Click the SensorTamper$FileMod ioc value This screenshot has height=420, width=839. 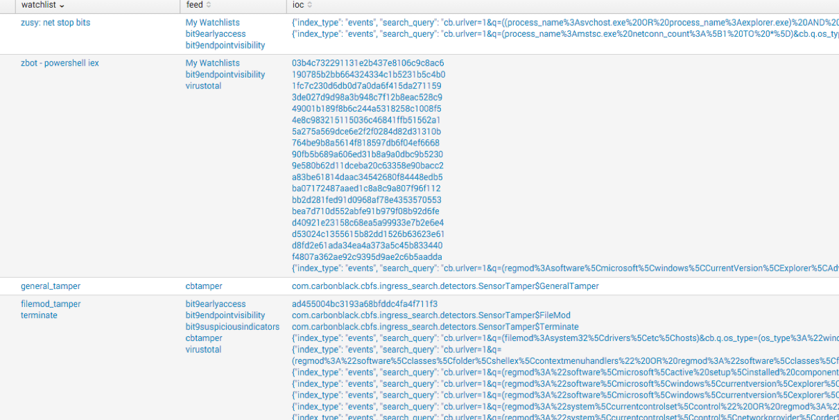point(431,315)
